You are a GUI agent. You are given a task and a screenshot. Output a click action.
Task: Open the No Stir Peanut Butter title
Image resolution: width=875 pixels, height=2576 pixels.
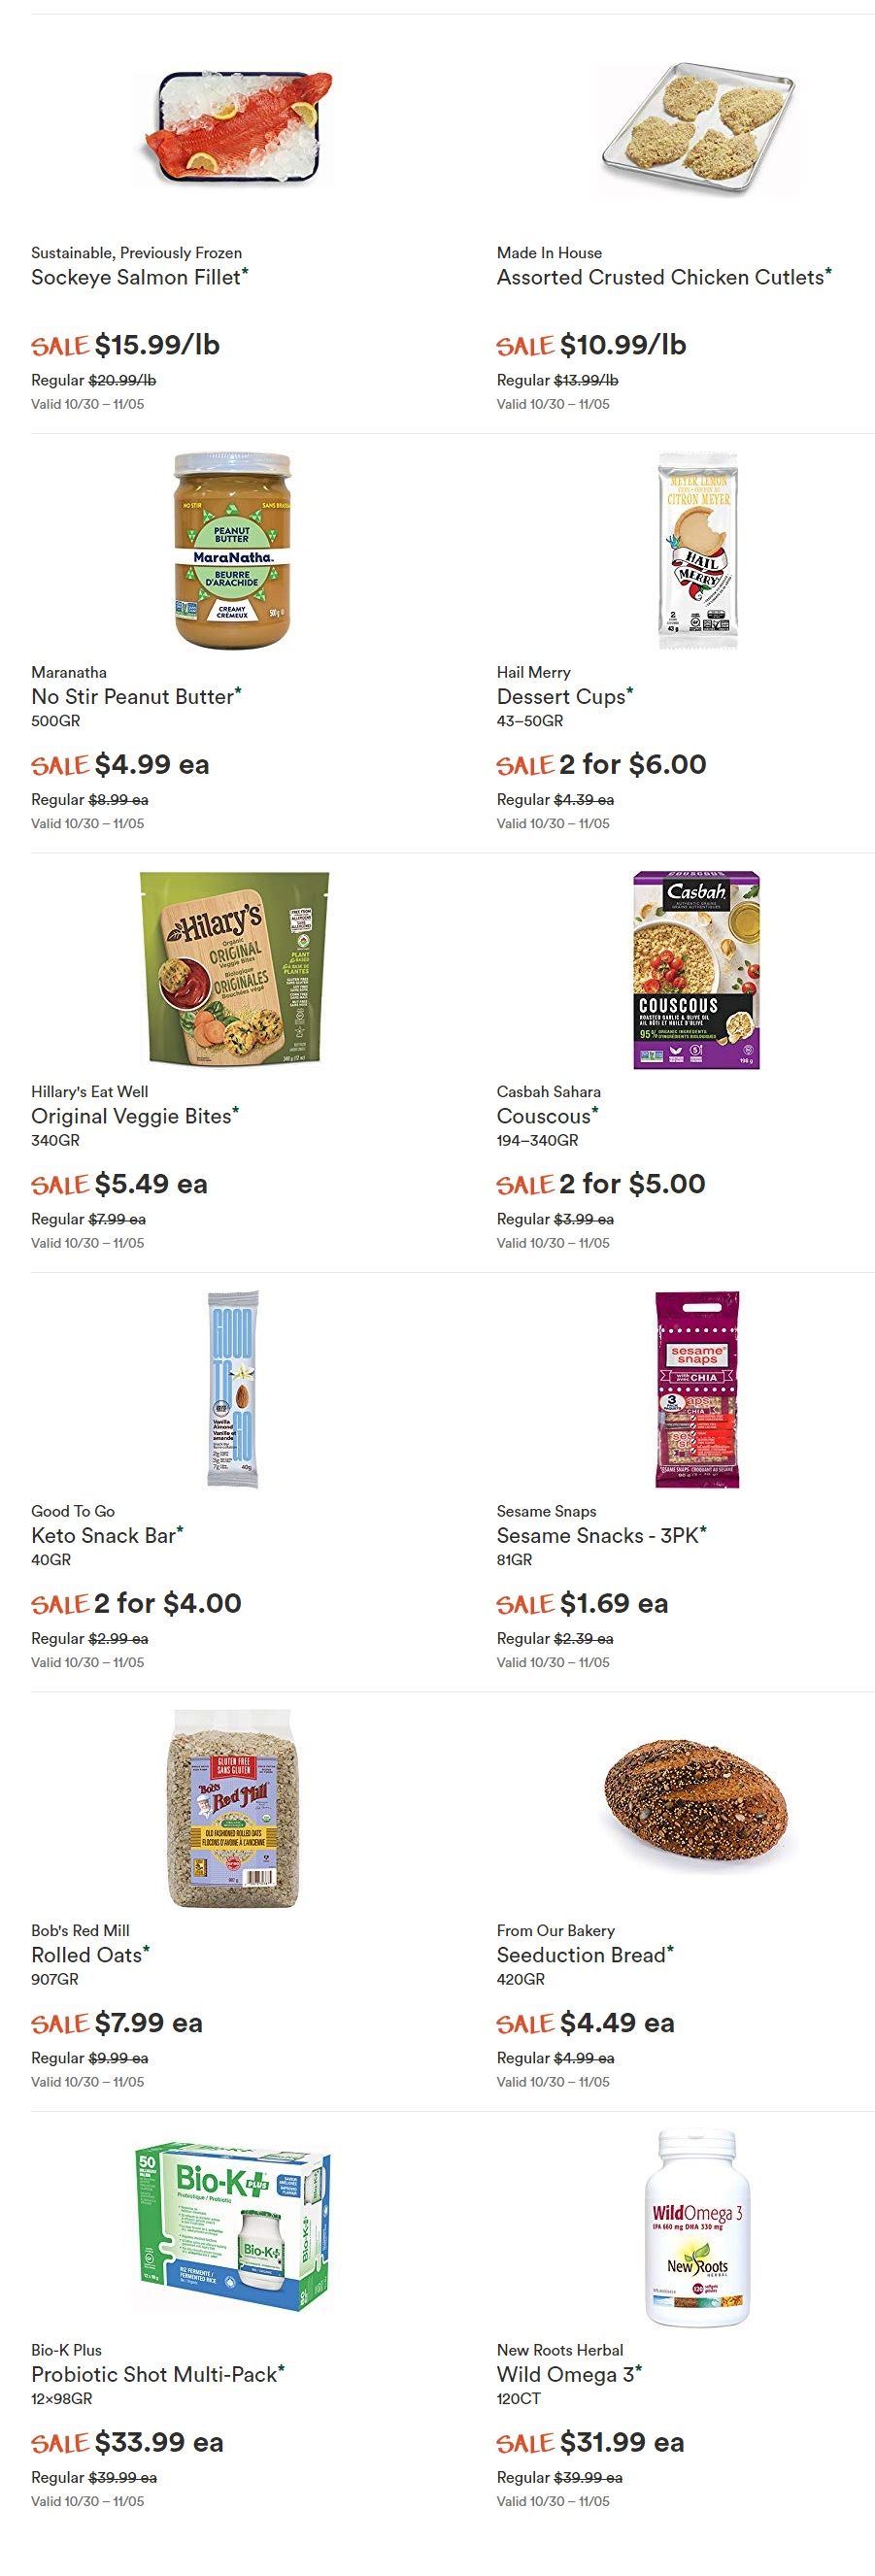(132, 696)
